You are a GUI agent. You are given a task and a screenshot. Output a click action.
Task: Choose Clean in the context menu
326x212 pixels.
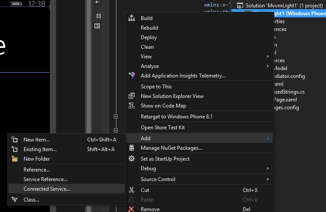pos(199,47)
